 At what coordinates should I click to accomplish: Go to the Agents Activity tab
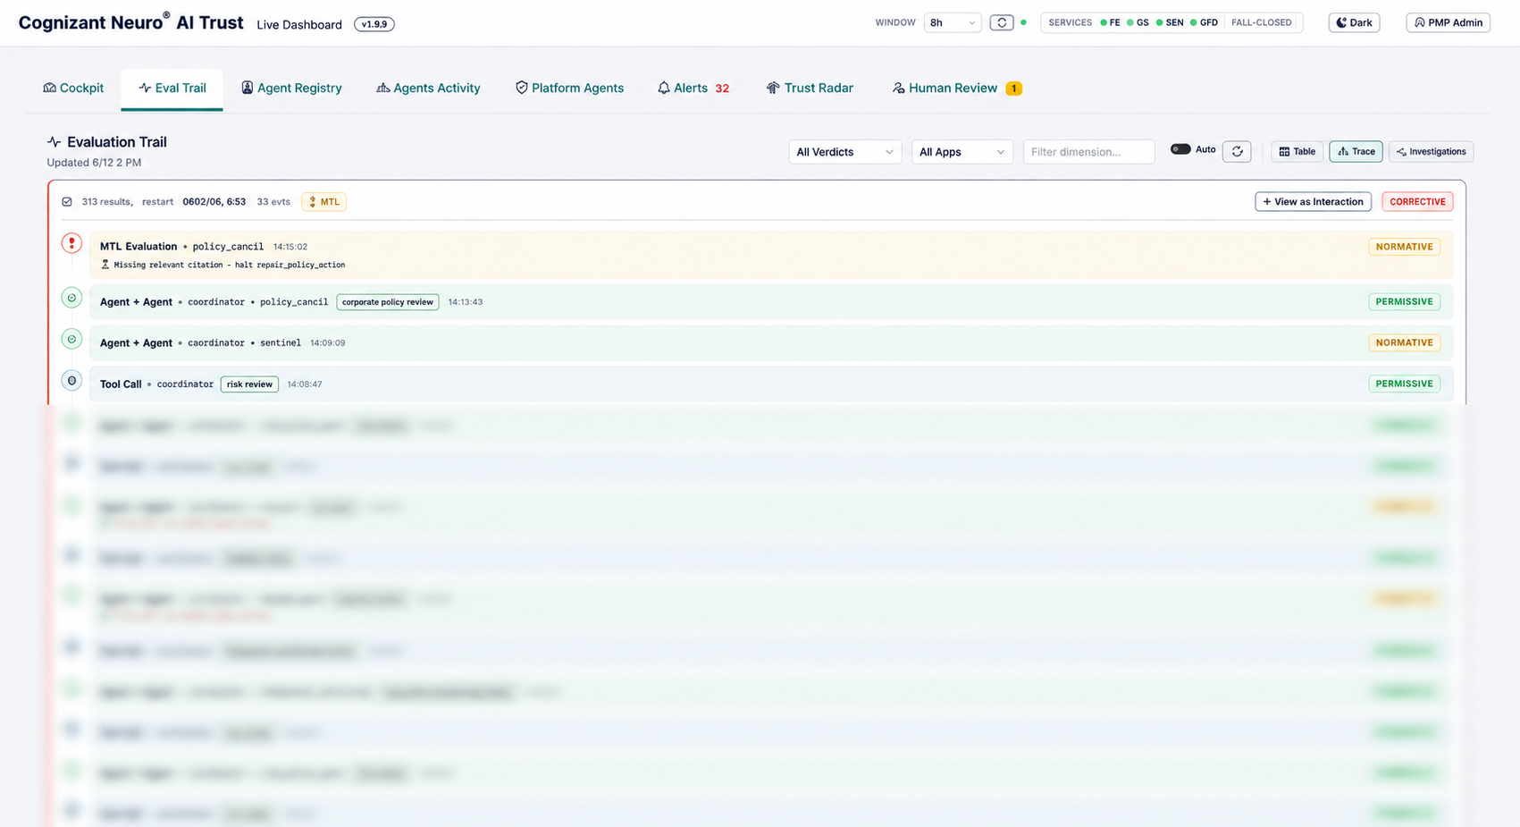428,88
